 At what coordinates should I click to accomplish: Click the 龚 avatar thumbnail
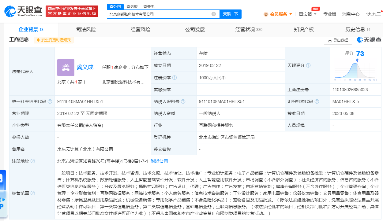click(66, 68)
